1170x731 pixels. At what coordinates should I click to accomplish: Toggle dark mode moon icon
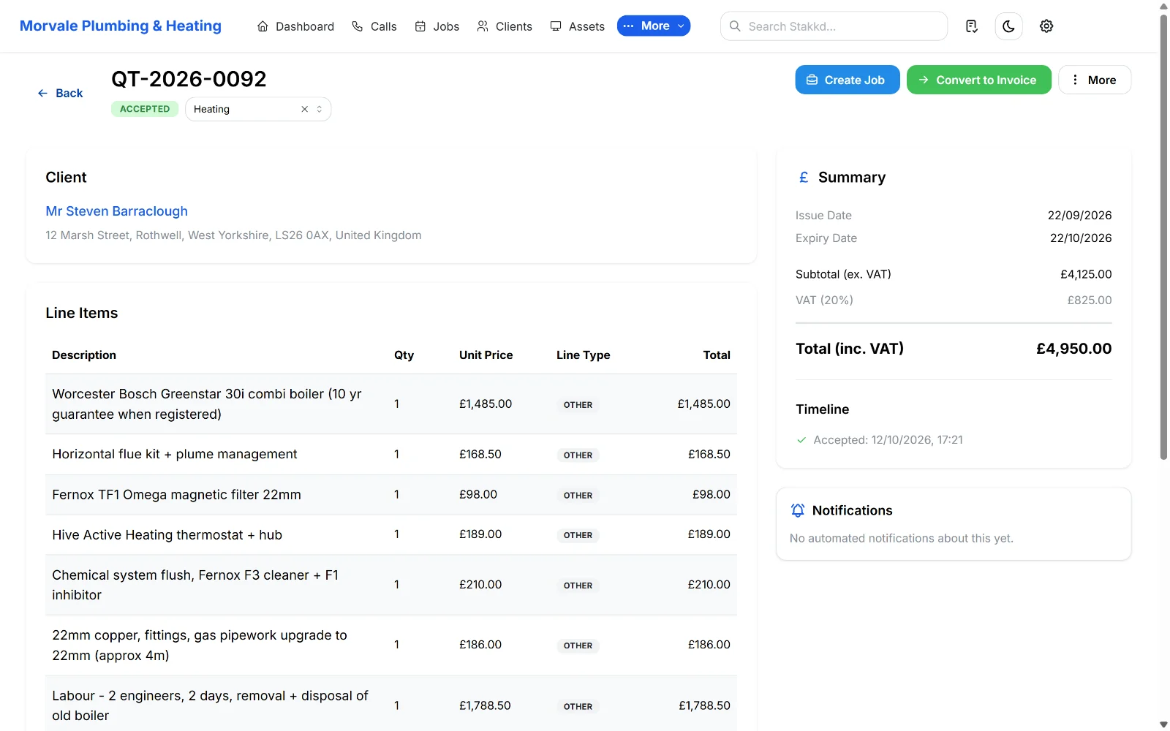click(1008, 26)
